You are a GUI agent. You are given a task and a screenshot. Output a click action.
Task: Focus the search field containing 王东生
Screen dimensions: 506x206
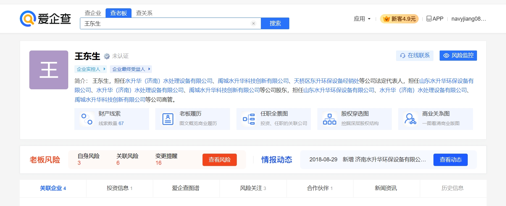tap(170, 23)
